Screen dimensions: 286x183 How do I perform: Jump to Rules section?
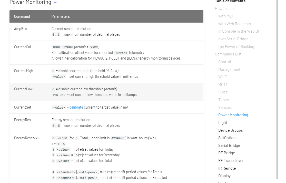223,92
